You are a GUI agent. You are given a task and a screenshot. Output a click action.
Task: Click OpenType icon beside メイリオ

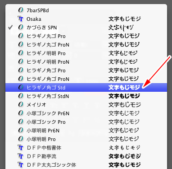pos(21,104)
